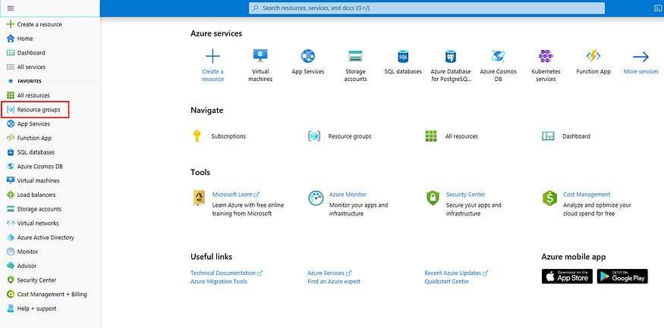Toggle the hamburger portal menu

point(11,8)
